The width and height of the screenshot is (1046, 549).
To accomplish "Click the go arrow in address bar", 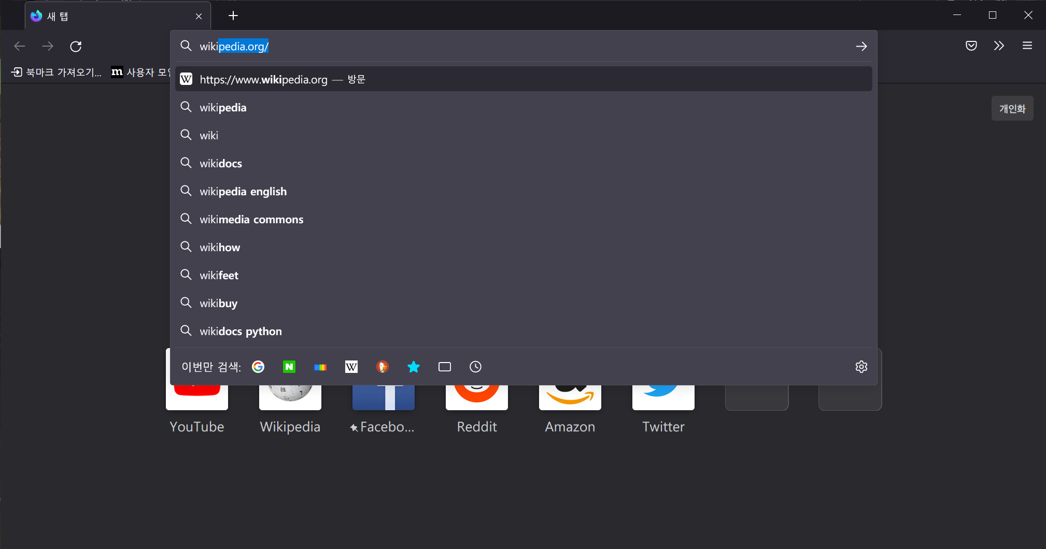I will pyautogui.click(x=861, y=46).
